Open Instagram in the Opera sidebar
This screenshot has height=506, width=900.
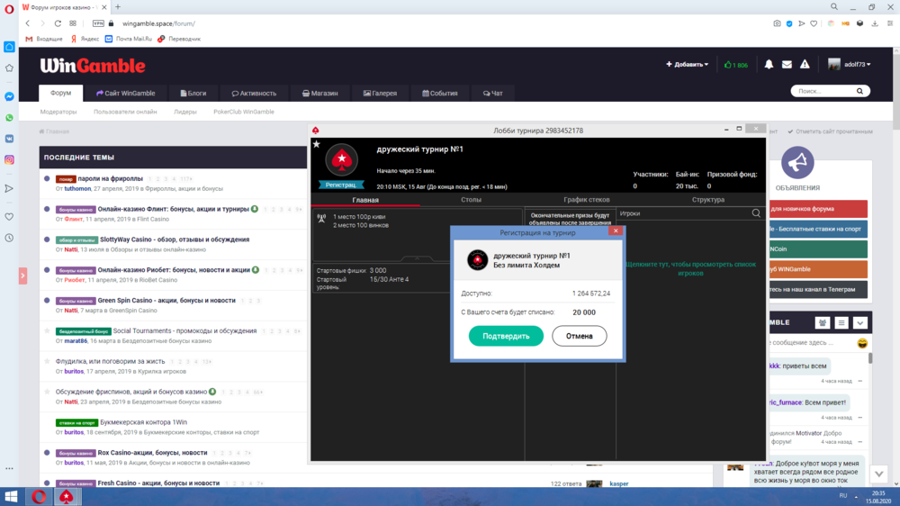[x=9, y=159]
